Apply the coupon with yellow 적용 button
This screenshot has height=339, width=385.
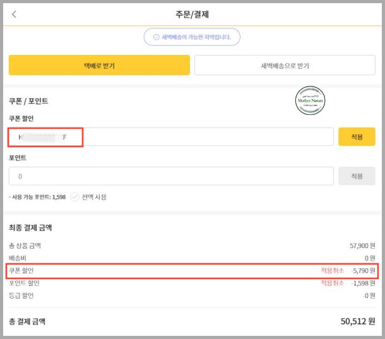(x=357, y=137)
